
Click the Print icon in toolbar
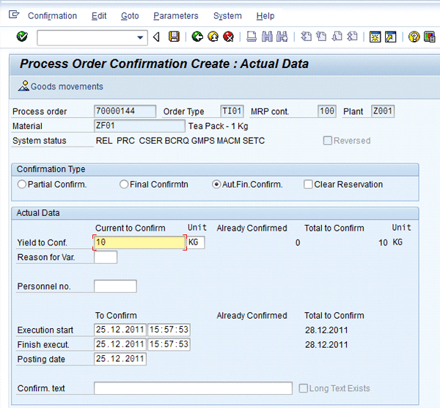click(x=252, y=37)
